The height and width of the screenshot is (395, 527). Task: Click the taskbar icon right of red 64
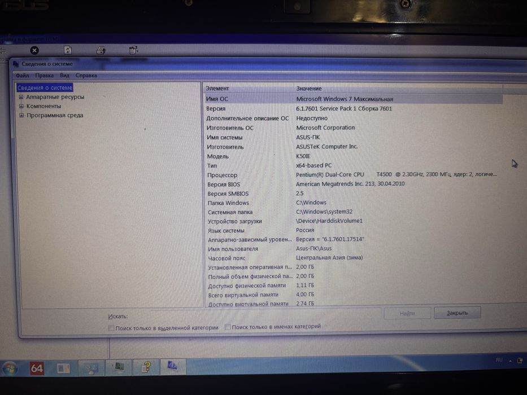click(x=63, y=368)
